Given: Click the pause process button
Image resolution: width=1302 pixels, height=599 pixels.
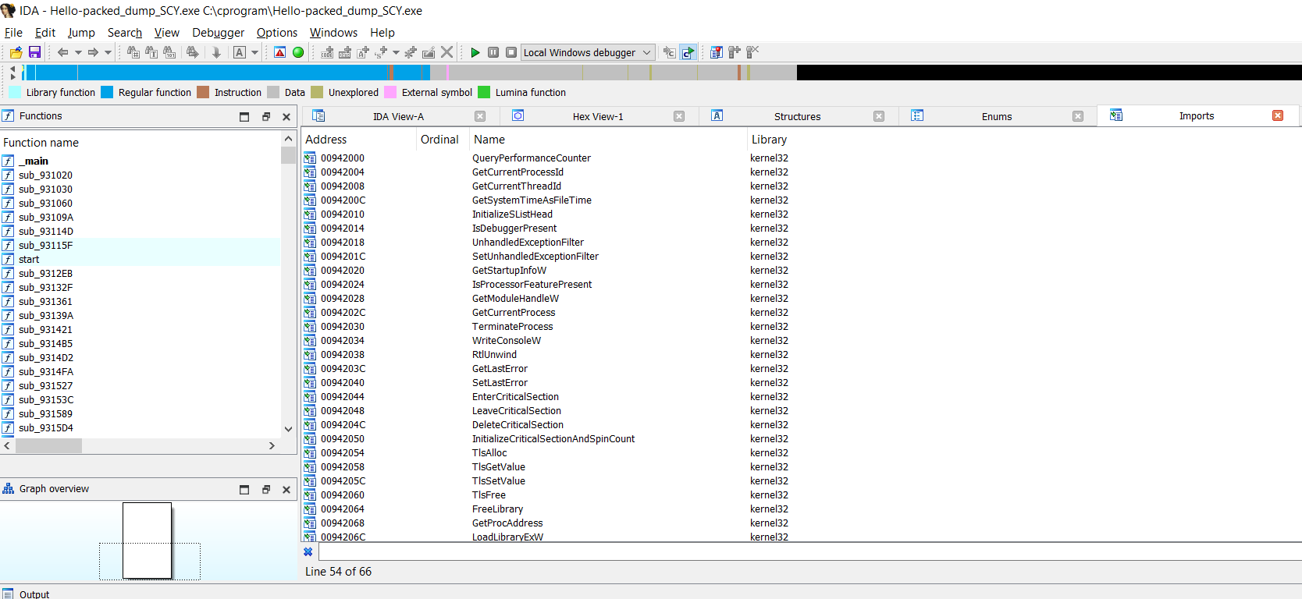Looking at the screenshot, I should coord(493,52).
